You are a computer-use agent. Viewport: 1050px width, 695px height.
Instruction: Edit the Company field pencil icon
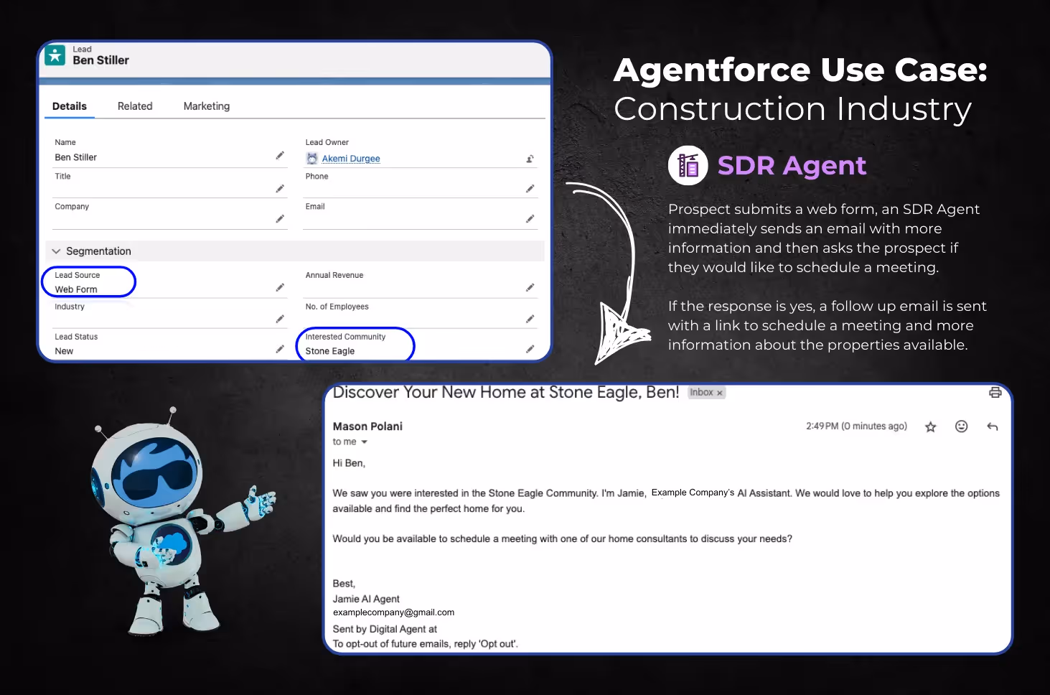click(x=280, y=219)
